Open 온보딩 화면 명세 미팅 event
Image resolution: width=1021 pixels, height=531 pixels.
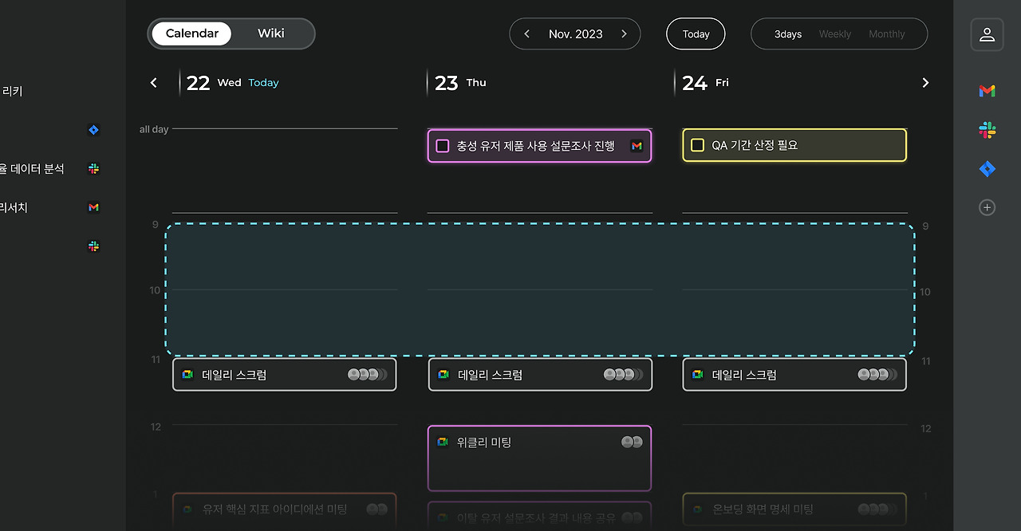coord(794,510)
